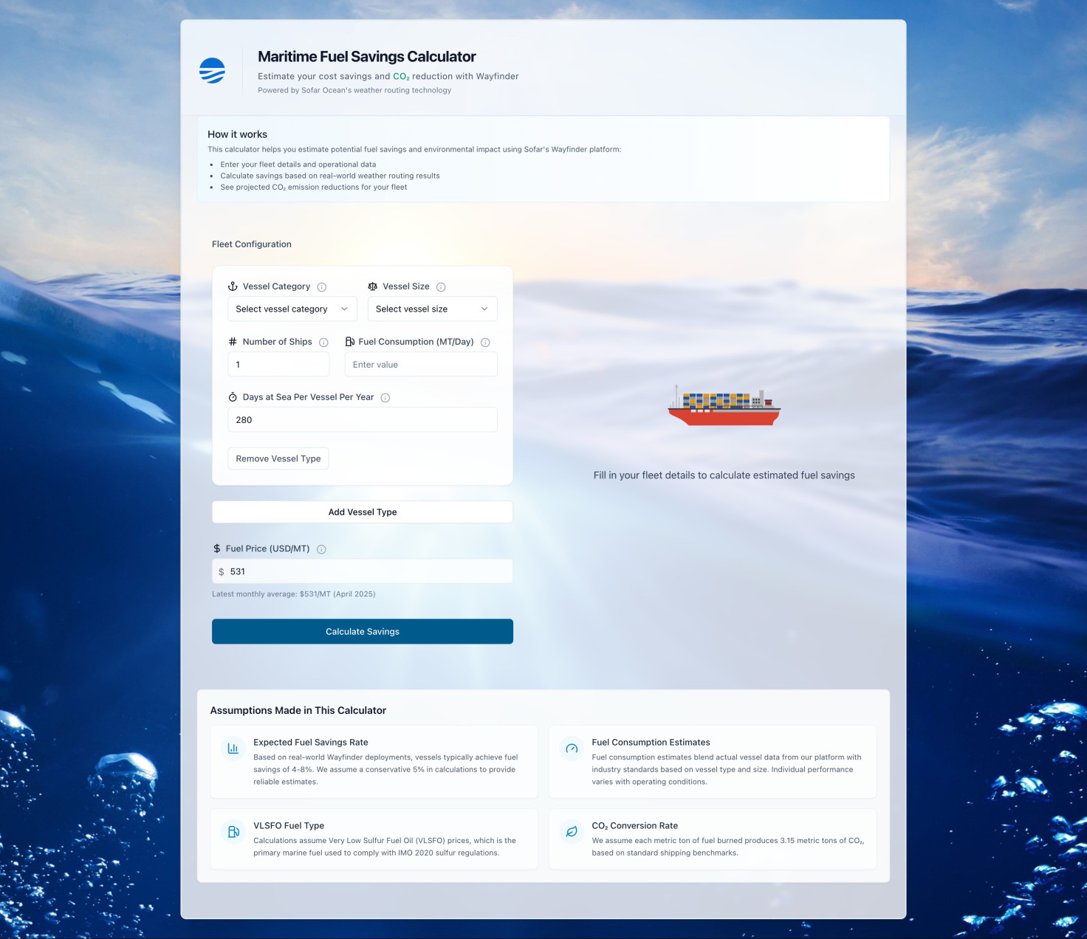Open the Number of Ships info icon

[x=323, y=343]
